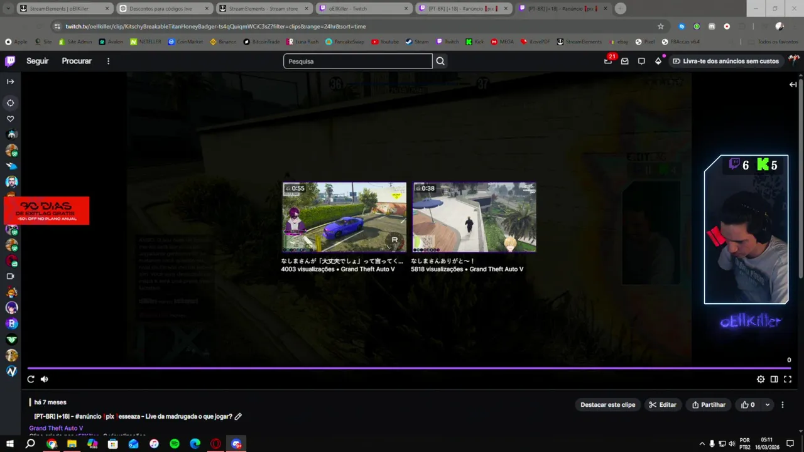Open the Windows notification center
The height and width of the screenshot is (452, 804).
pos(790,444)
